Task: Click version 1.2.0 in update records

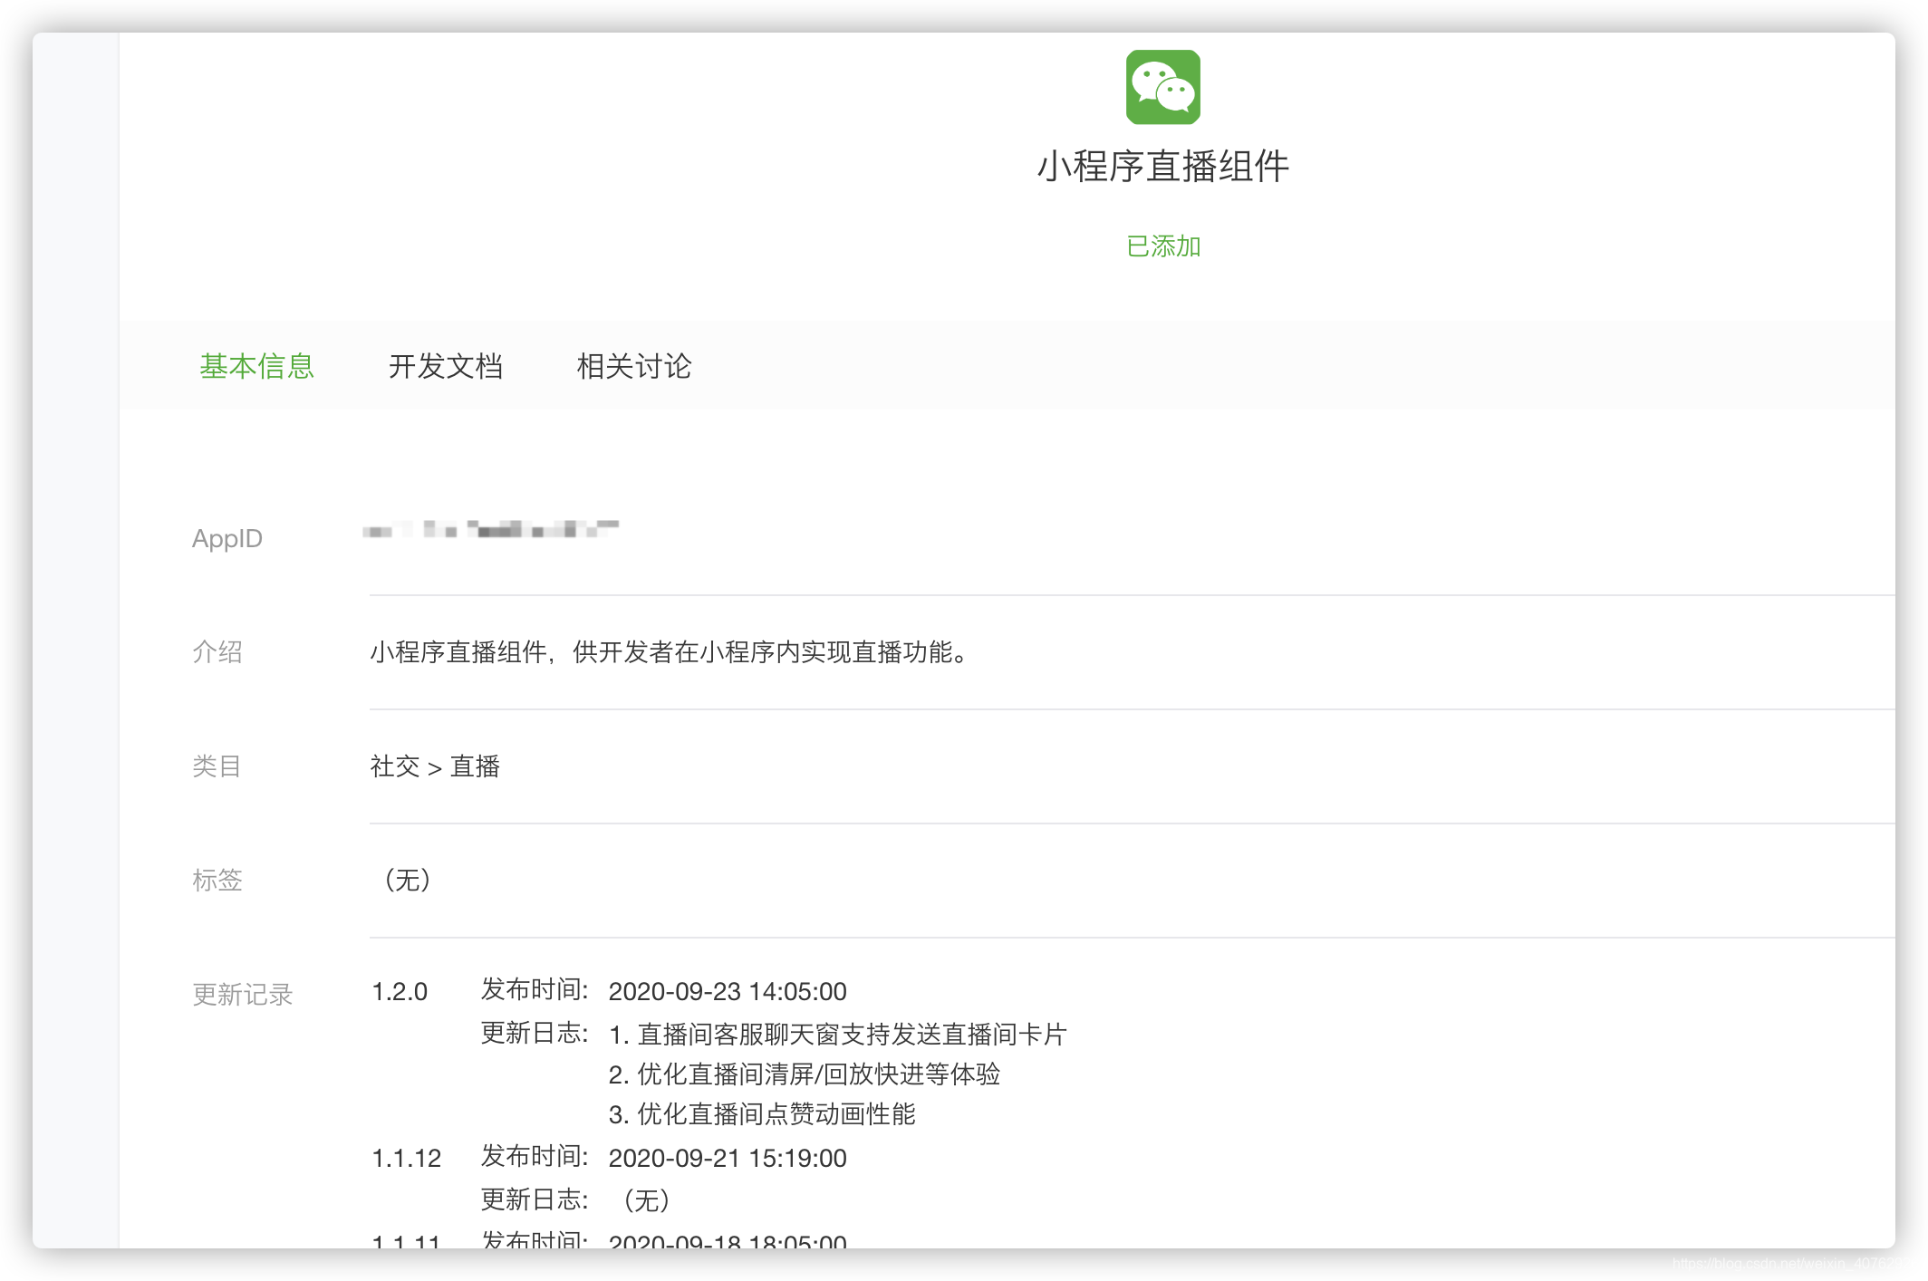Action: 400,991
